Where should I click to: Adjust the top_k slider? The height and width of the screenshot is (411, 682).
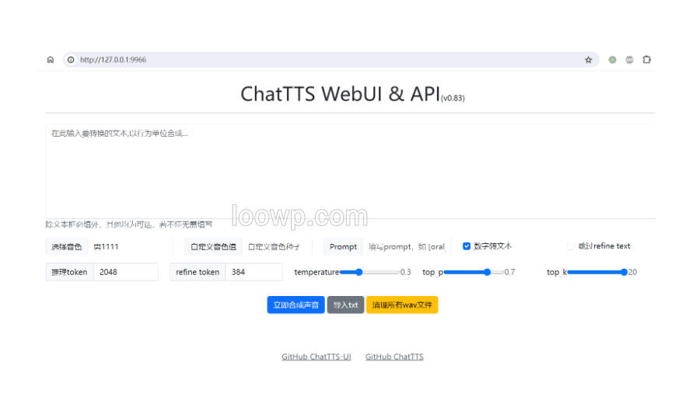[x=597, y=272]
